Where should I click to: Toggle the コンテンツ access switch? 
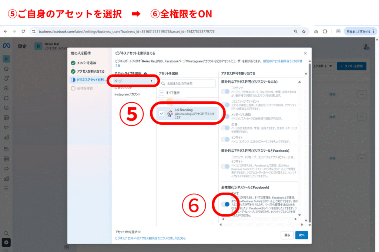coord(225,91)
